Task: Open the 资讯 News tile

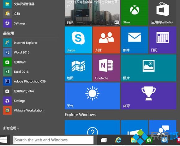Action: pyautogui.click(x=92, y=13)
